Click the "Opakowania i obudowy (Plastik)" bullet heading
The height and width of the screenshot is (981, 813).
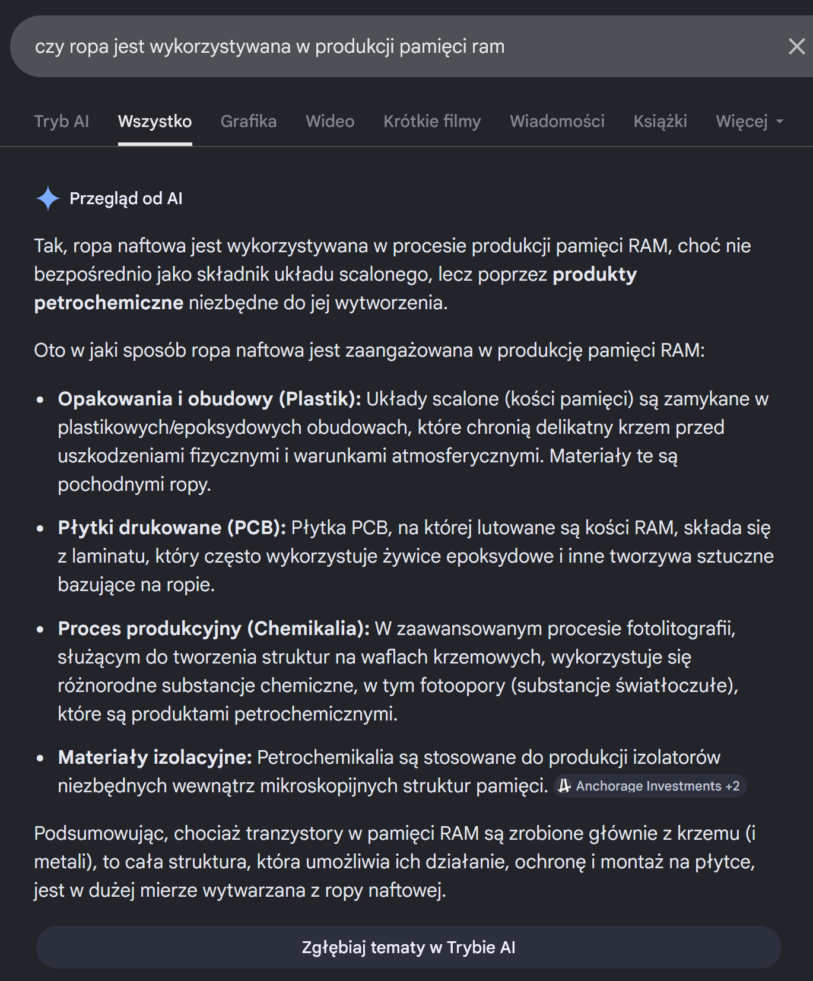[209, 399]
